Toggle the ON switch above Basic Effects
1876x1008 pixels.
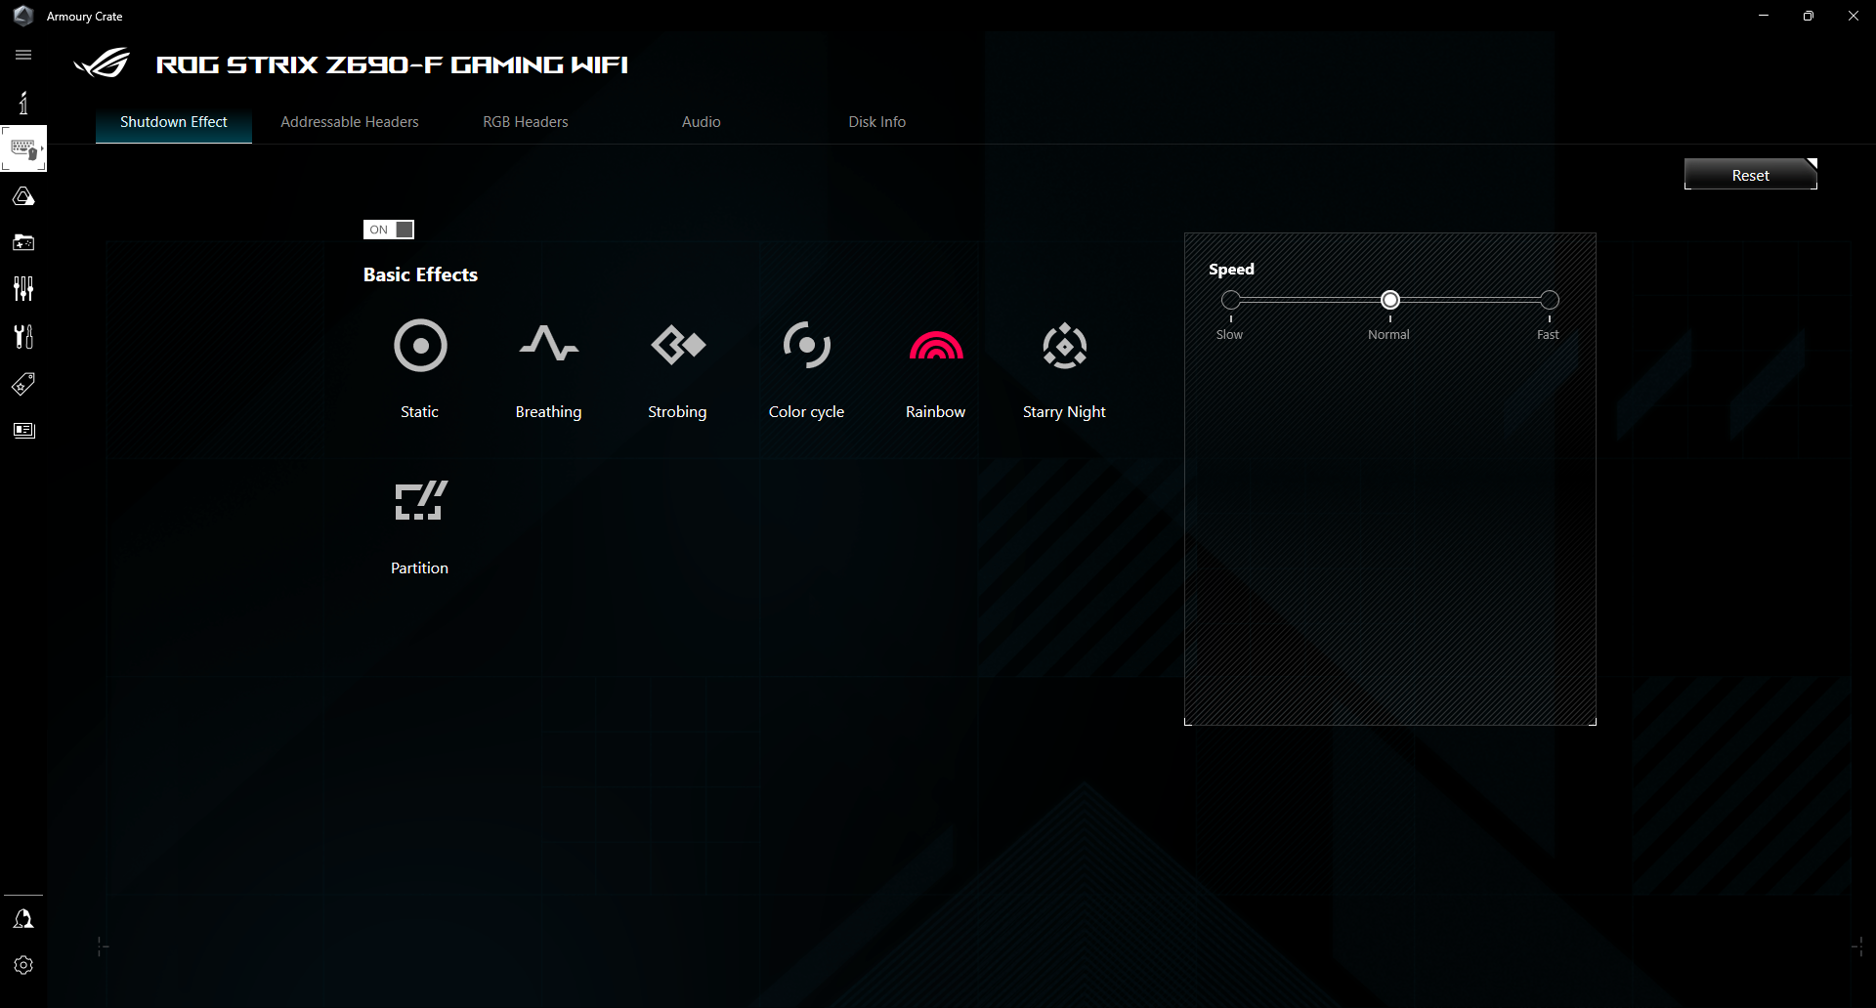pos(389,230)
